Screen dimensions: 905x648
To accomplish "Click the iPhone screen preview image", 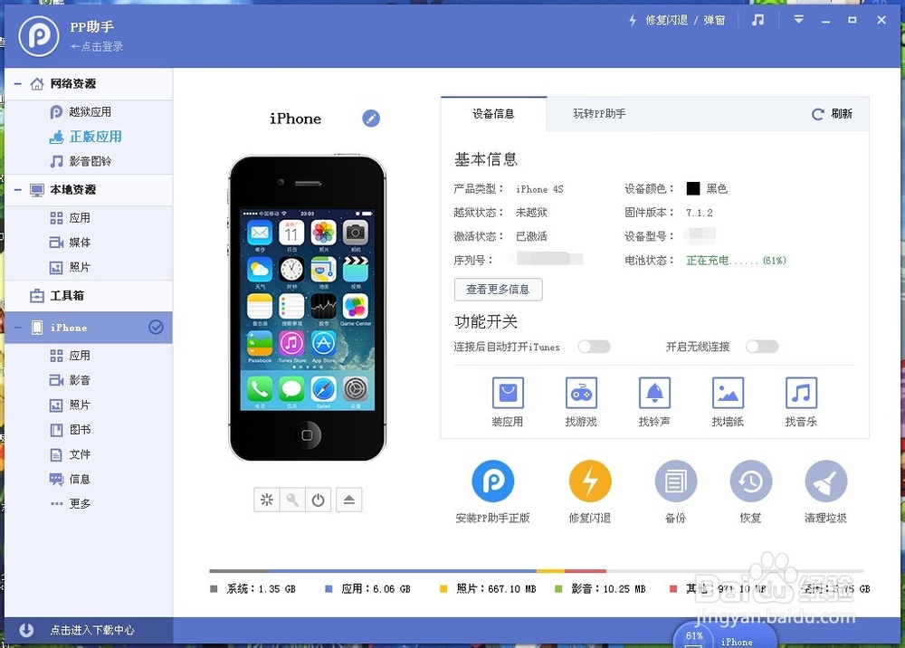I will pos(307,310).
